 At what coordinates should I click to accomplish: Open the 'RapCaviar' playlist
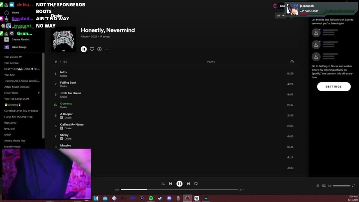tap(10, 123)
